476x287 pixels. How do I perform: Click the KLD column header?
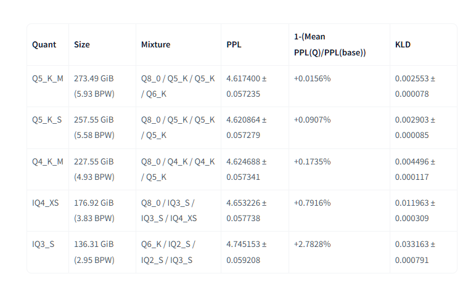click(403, 45)
